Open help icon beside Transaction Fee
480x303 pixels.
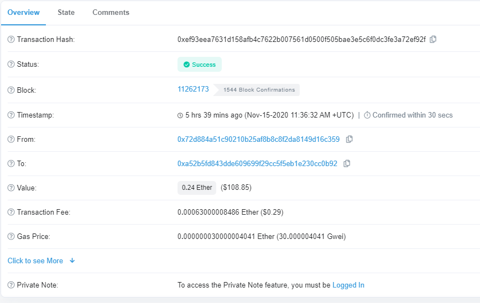click(x=11, y=212)
